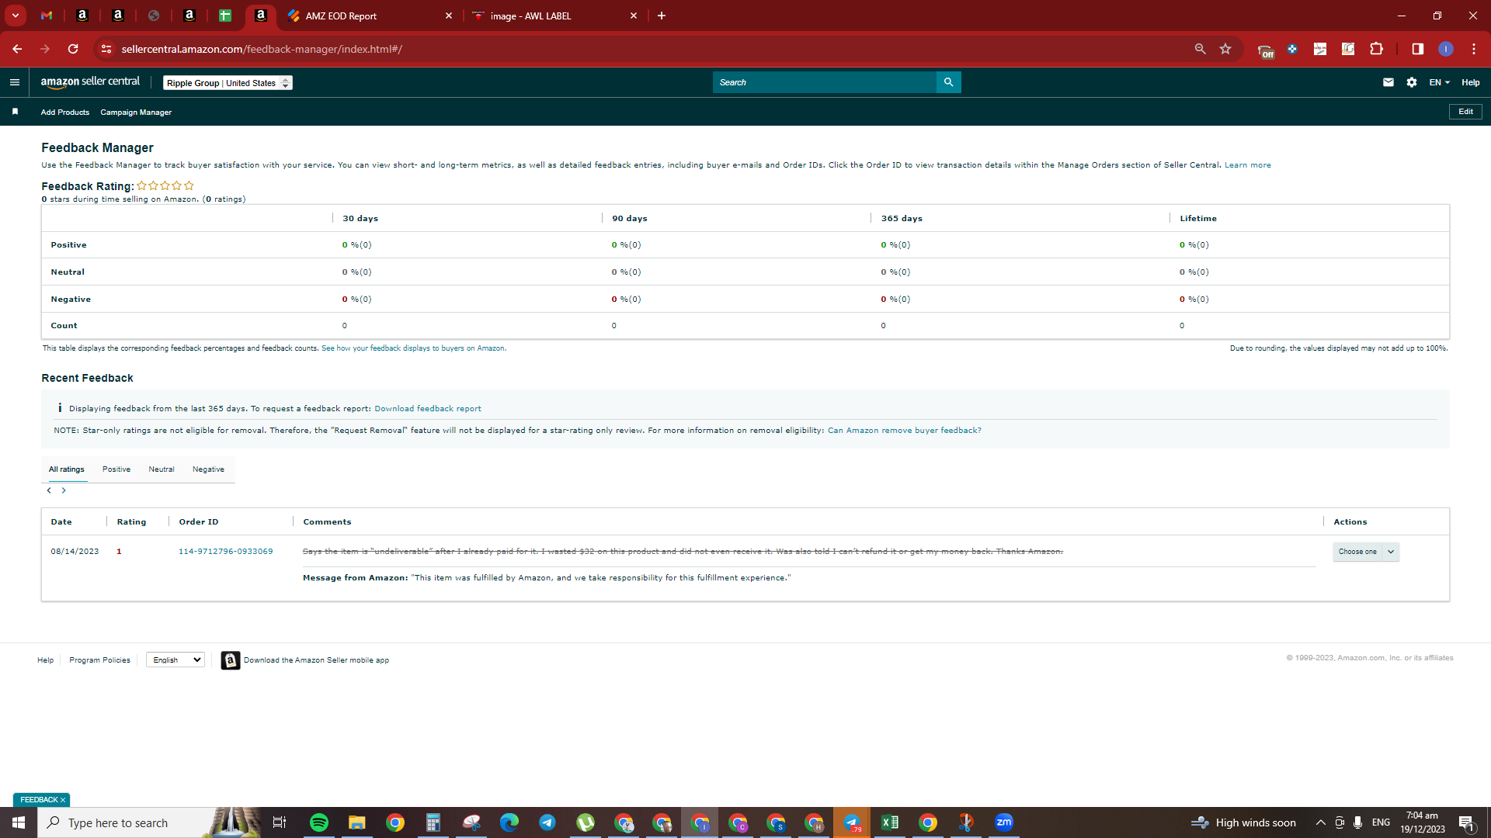The height and width of the screenshot is (838, 1491).
Task: Open the browser zoom magnifier icon
Action: (1200, 49)
